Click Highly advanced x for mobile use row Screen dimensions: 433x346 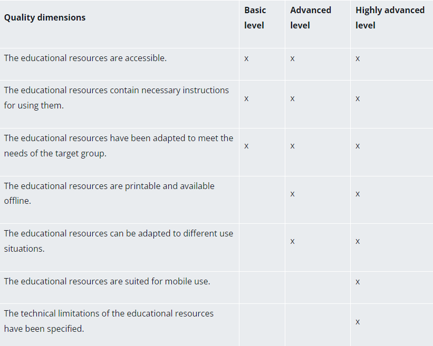(358, 281)
